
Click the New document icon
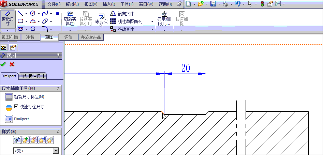click(189, 4)
